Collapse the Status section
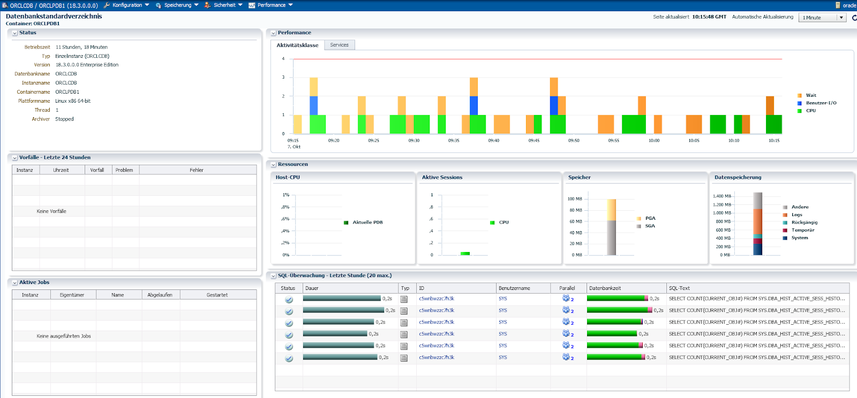This screenshot has width=857, height=398. pyautogui.click(x=15, y=33)
